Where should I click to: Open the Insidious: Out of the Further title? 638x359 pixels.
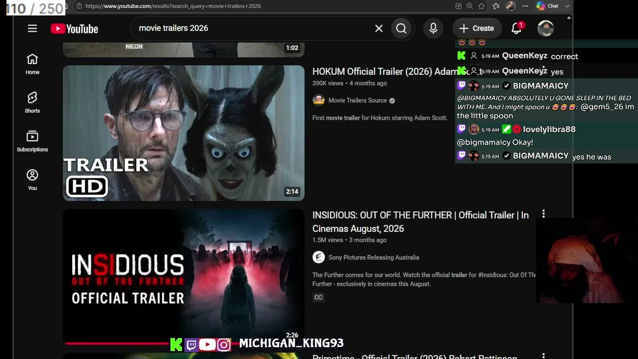(x=421, y=222)
